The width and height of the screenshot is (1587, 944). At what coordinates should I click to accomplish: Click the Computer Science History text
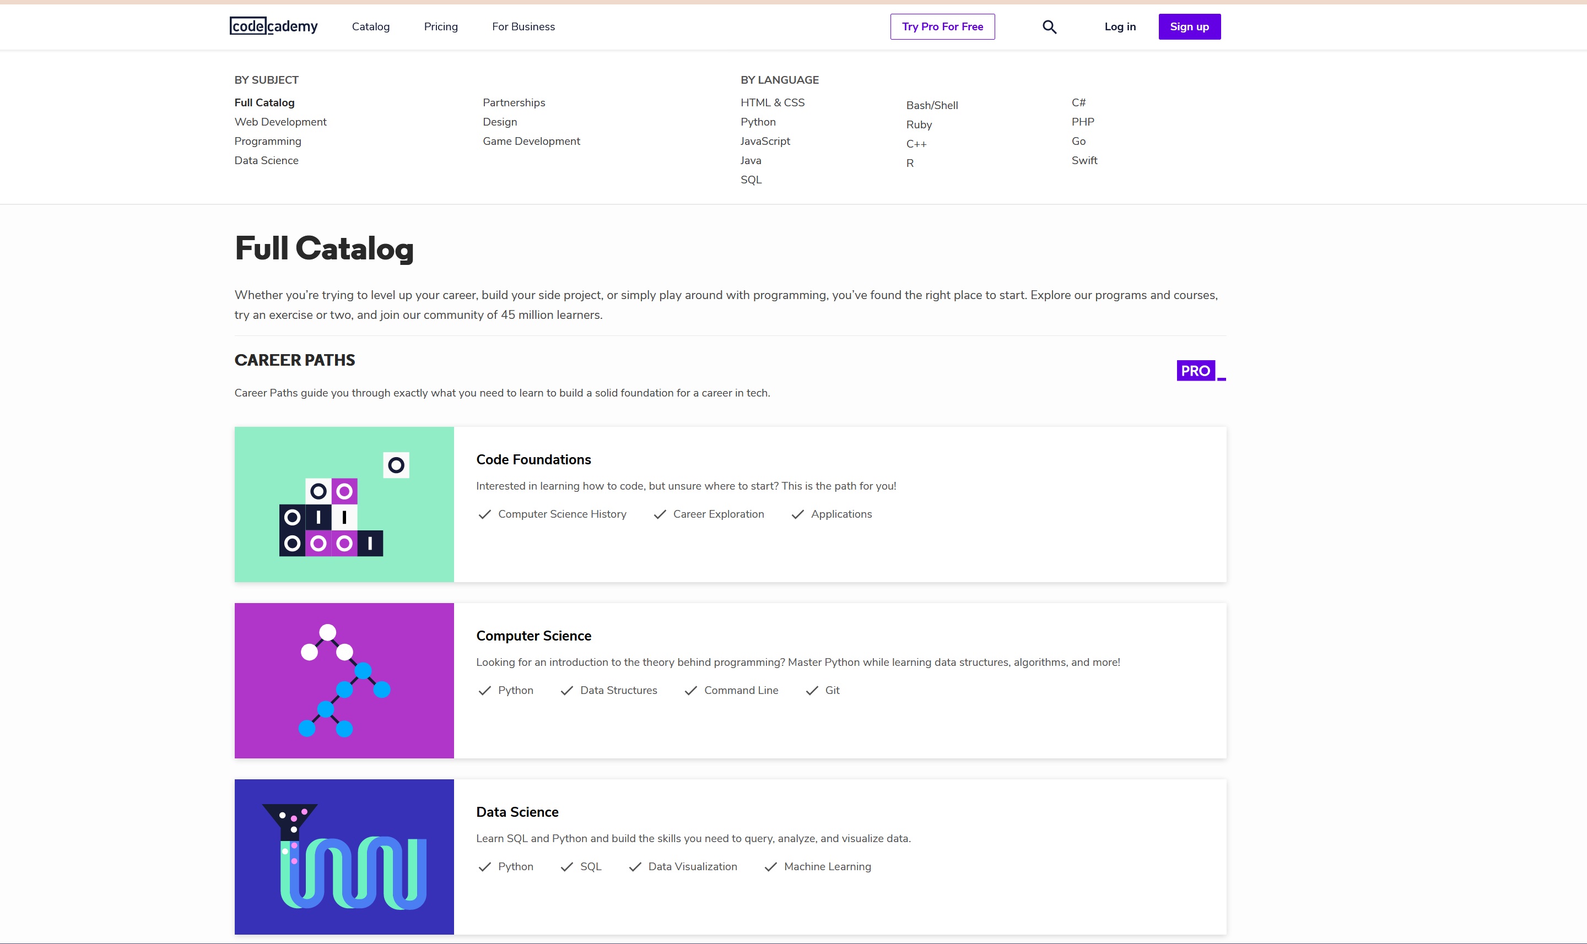click(562, 514)
